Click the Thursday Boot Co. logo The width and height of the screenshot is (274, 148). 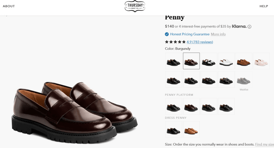(x=135, y=6)
